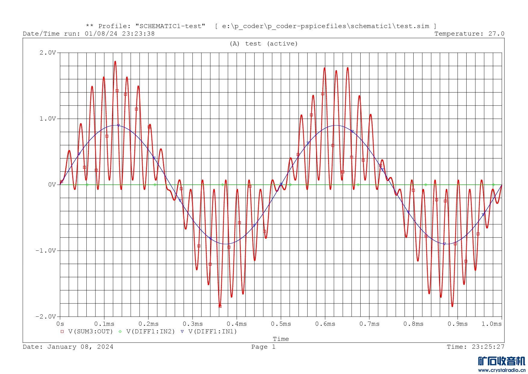This screenshot has height=374, width=528.
Task: Click the Time axis title
Action: click(281, 339)
